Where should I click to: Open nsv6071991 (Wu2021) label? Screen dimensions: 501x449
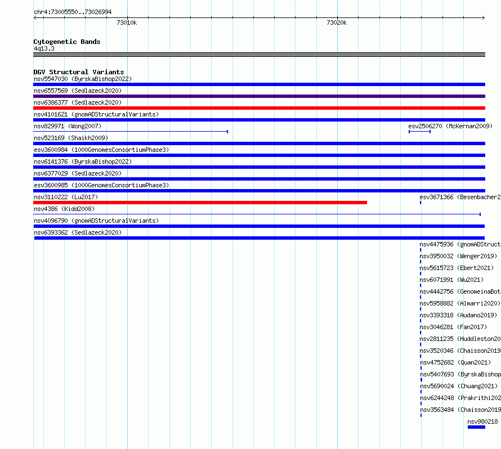click(451, 280)
